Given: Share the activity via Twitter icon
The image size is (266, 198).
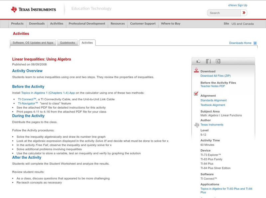Looking at the screenshot, I should pyautogui.click(x=218, y=61).
